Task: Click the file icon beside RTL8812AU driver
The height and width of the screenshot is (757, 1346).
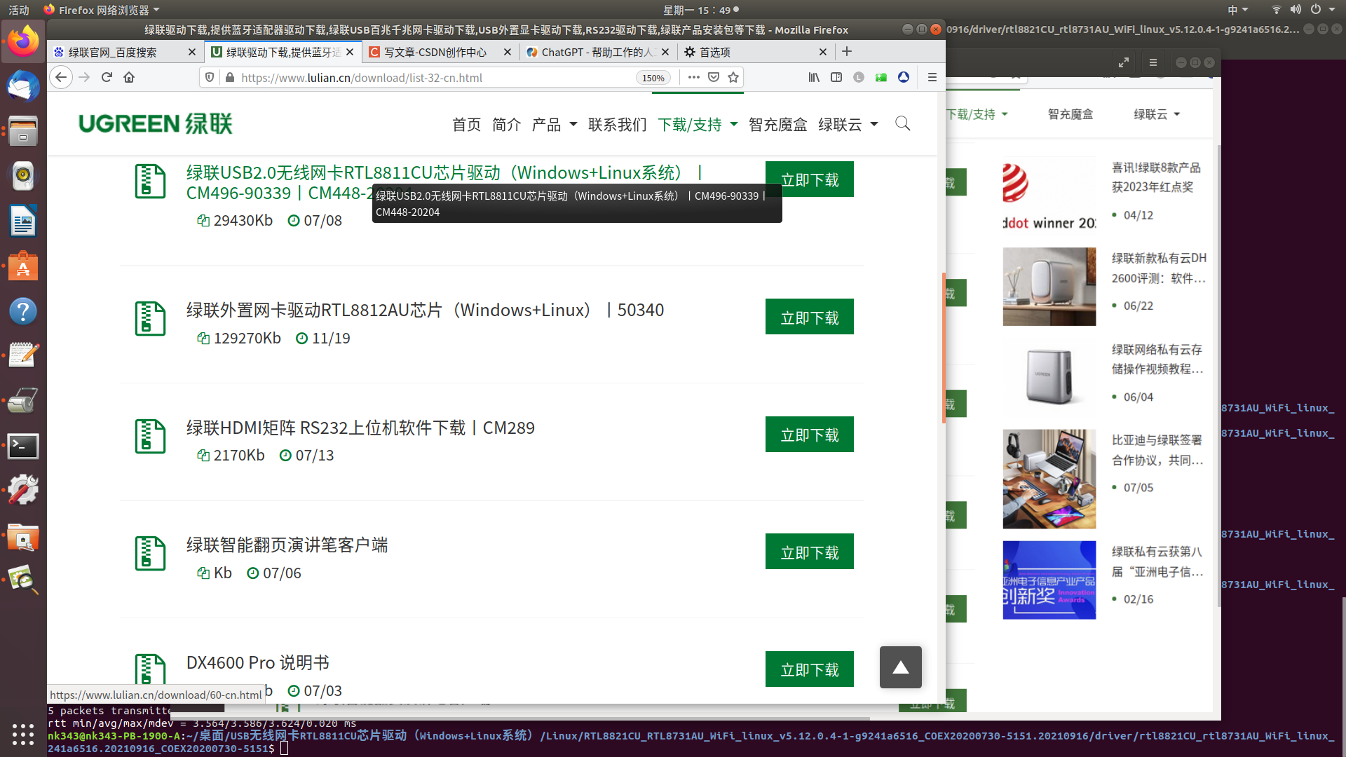Action: pyautogui.click(x=150, y=319)
